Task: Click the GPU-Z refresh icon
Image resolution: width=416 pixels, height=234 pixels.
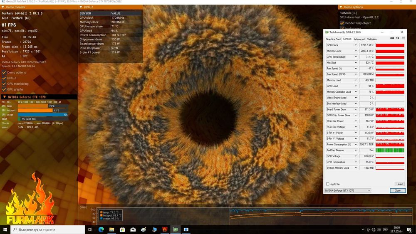Action: tap(398, 38)
